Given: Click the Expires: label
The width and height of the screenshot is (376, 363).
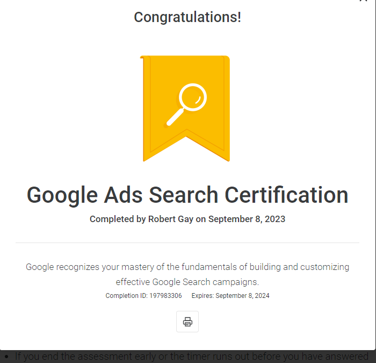Looking at the screenshot, I should pos(203,296).
